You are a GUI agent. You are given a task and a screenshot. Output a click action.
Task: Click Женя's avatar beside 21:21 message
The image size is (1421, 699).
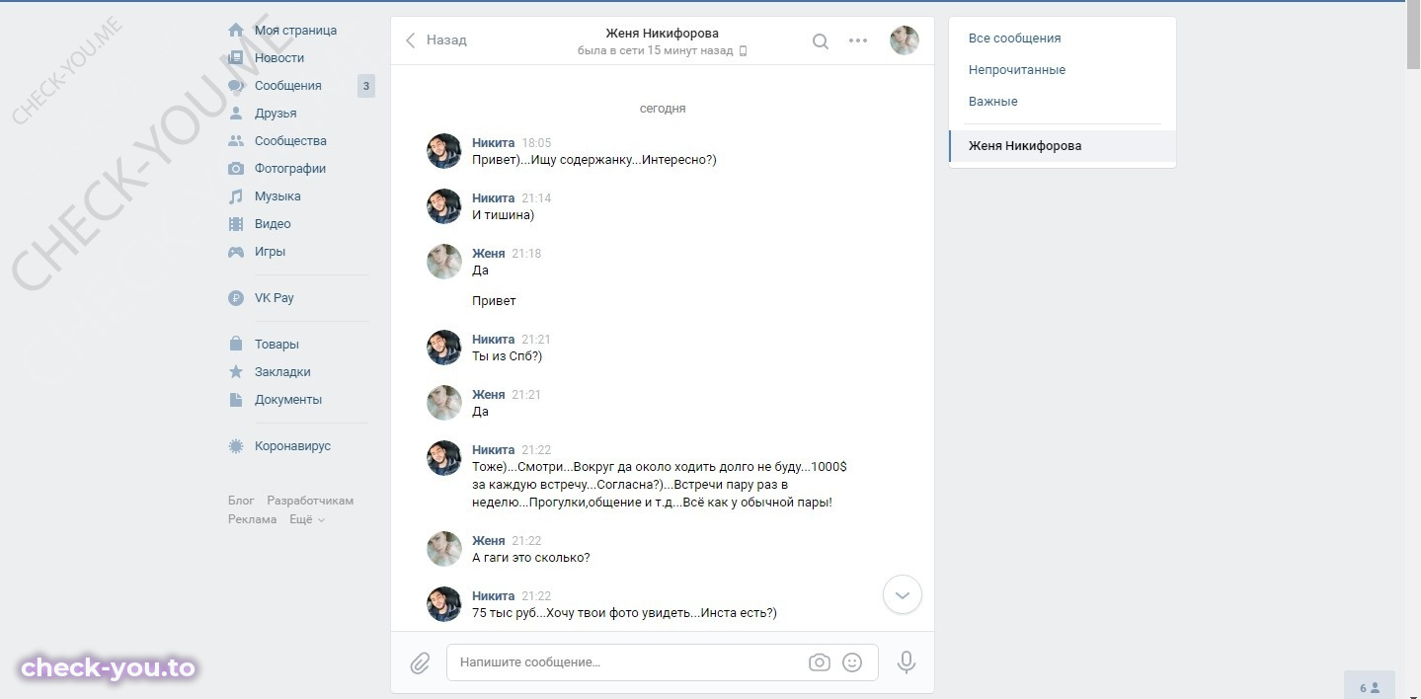click(444, 403)
